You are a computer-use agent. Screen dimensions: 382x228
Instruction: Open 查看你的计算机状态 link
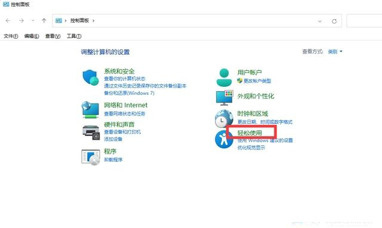pyautogui.click(x=125, y=79)
